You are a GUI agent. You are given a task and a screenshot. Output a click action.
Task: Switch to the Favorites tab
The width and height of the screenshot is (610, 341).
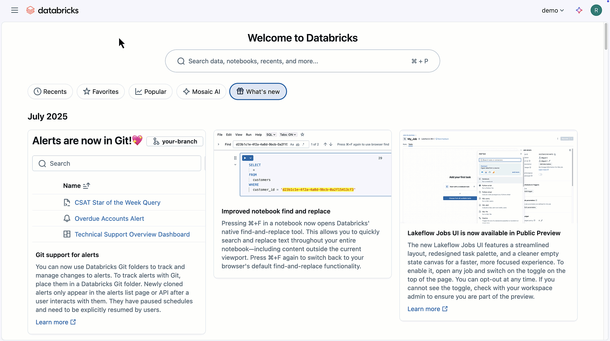(x=101, y=92)
